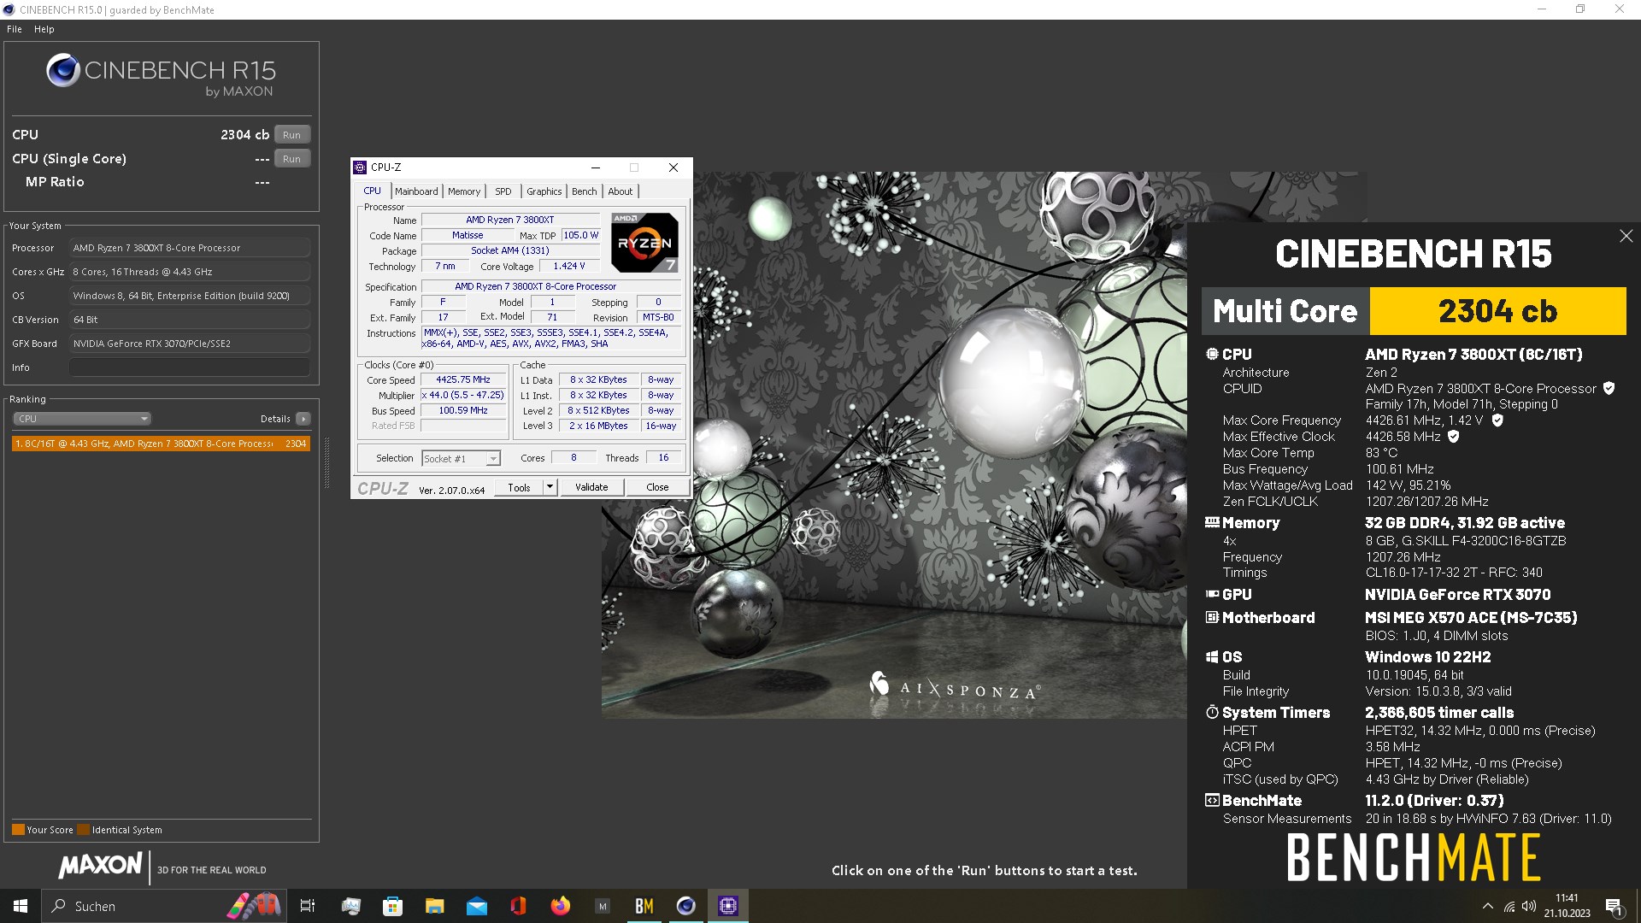Click the Multiplier value x 44.0

point(462,396)
